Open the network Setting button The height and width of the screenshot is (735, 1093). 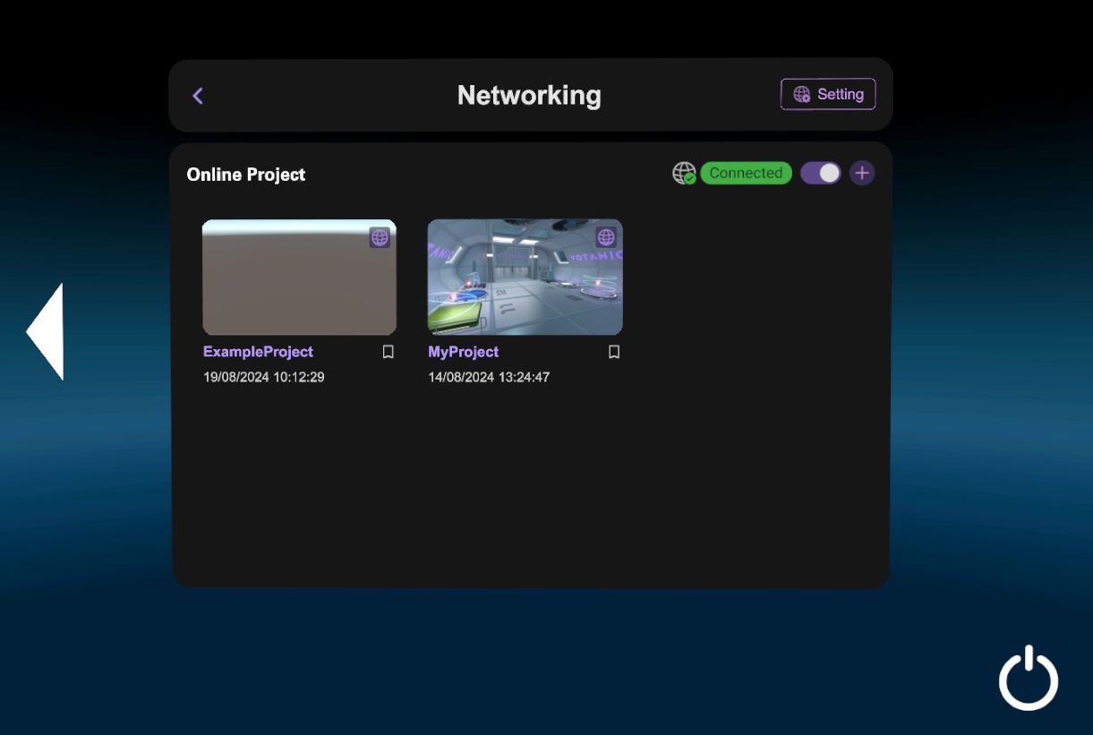pyautogui.click(x=828, y=94)
